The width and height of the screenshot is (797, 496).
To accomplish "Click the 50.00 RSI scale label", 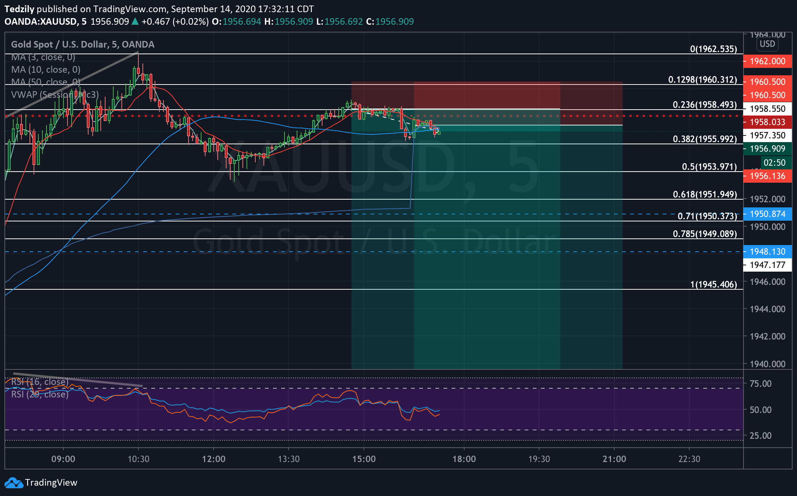I will 760,410.
